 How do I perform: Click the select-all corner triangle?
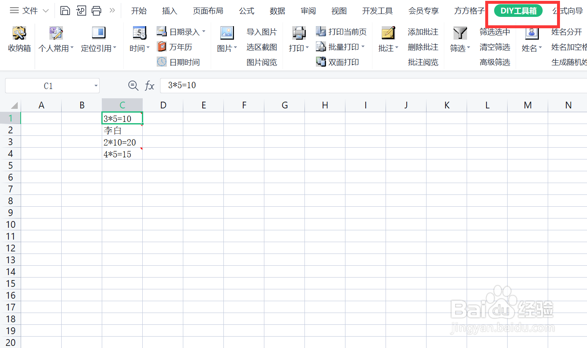click(x=14, y=105)
